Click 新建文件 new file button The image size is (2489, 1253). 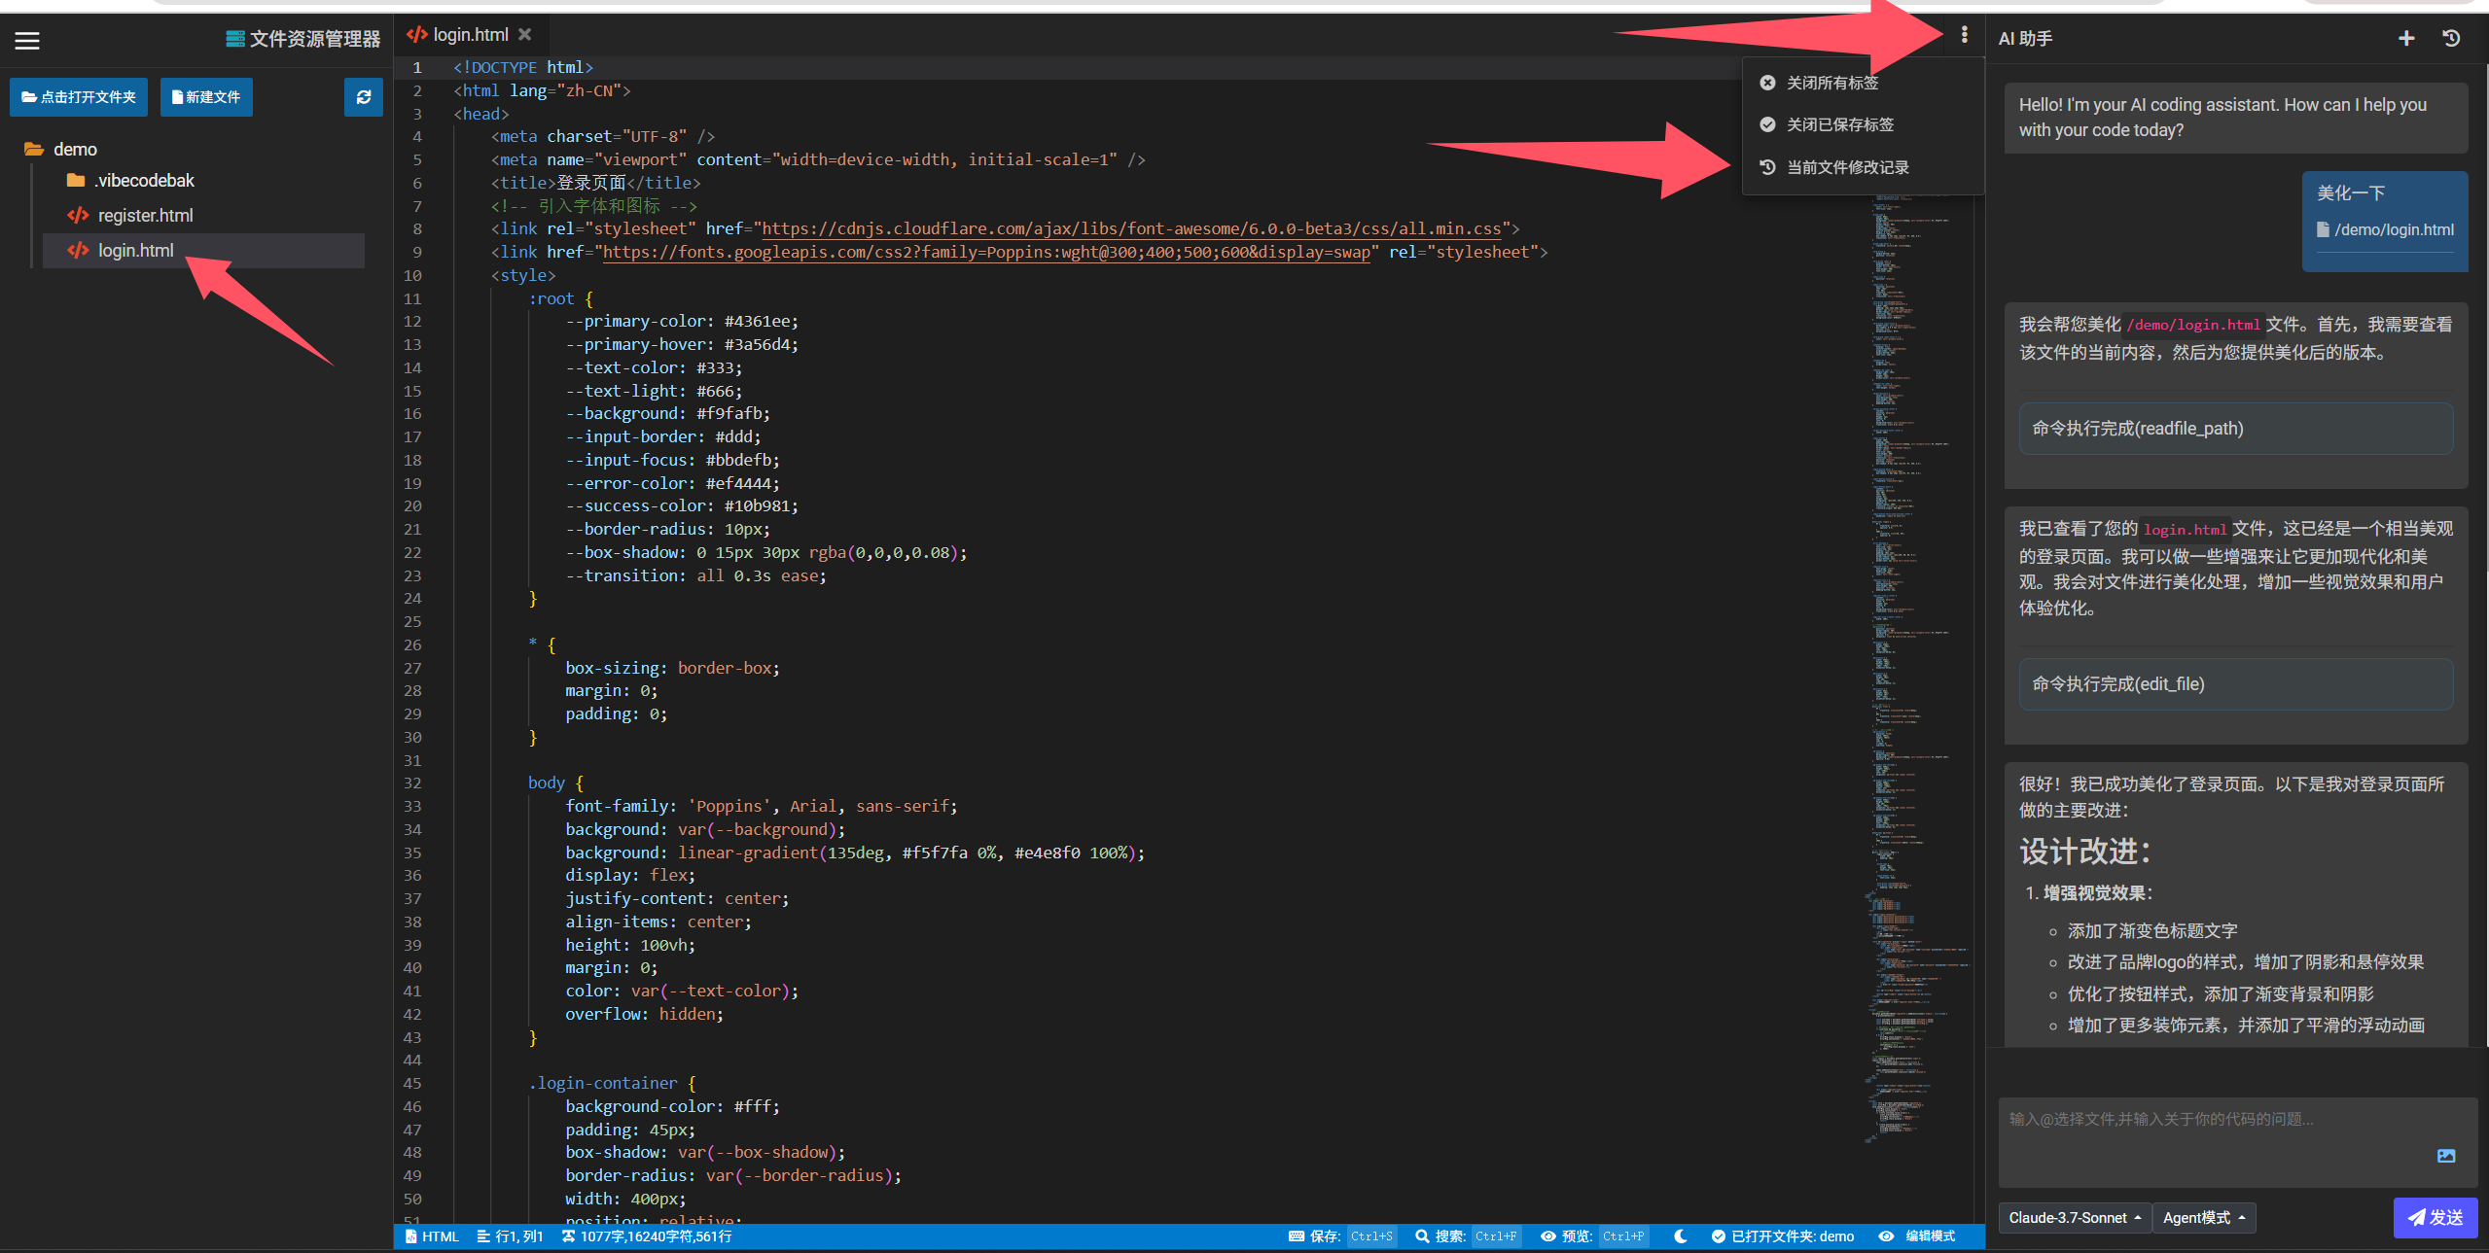(206, 97)
